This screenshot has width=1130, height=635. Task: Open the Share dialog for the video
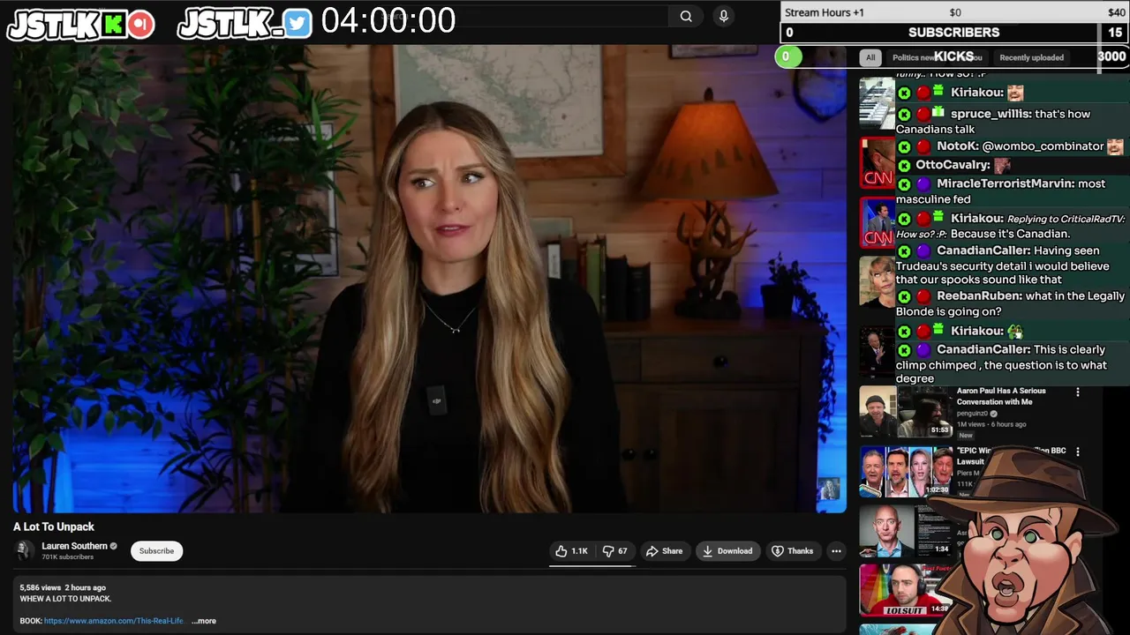tap(664, 551)
